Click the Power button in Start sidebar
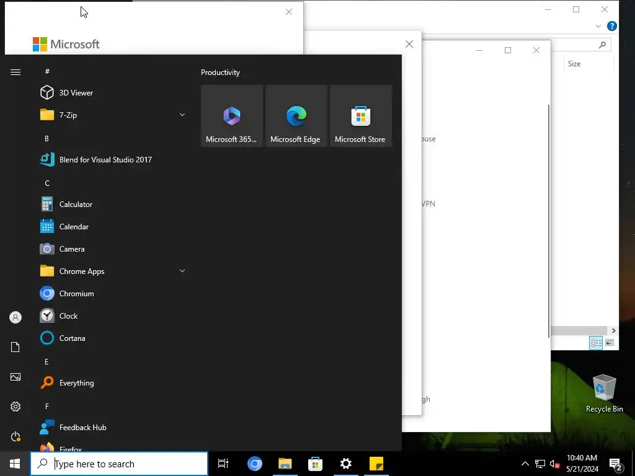 (16, 436)
